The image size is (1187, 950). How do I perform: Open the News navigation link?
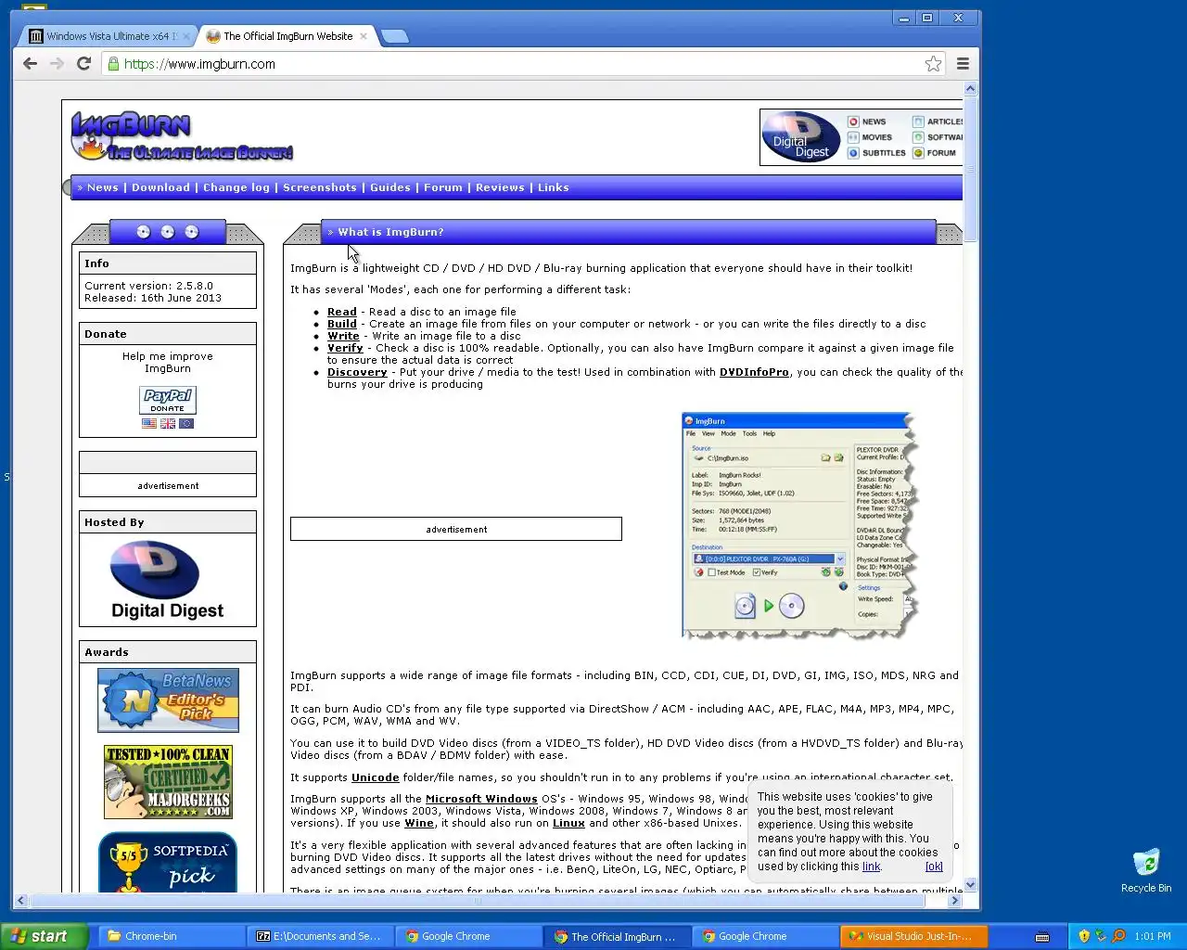pyautogui.click(x=103, y=187)
